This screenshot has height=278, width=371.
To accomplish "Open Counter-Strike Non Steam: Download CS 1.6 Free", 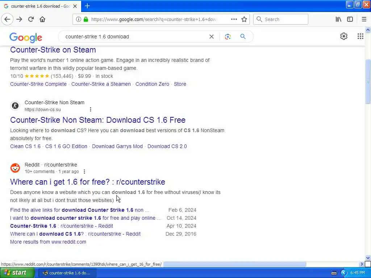I will coord(98,120).
